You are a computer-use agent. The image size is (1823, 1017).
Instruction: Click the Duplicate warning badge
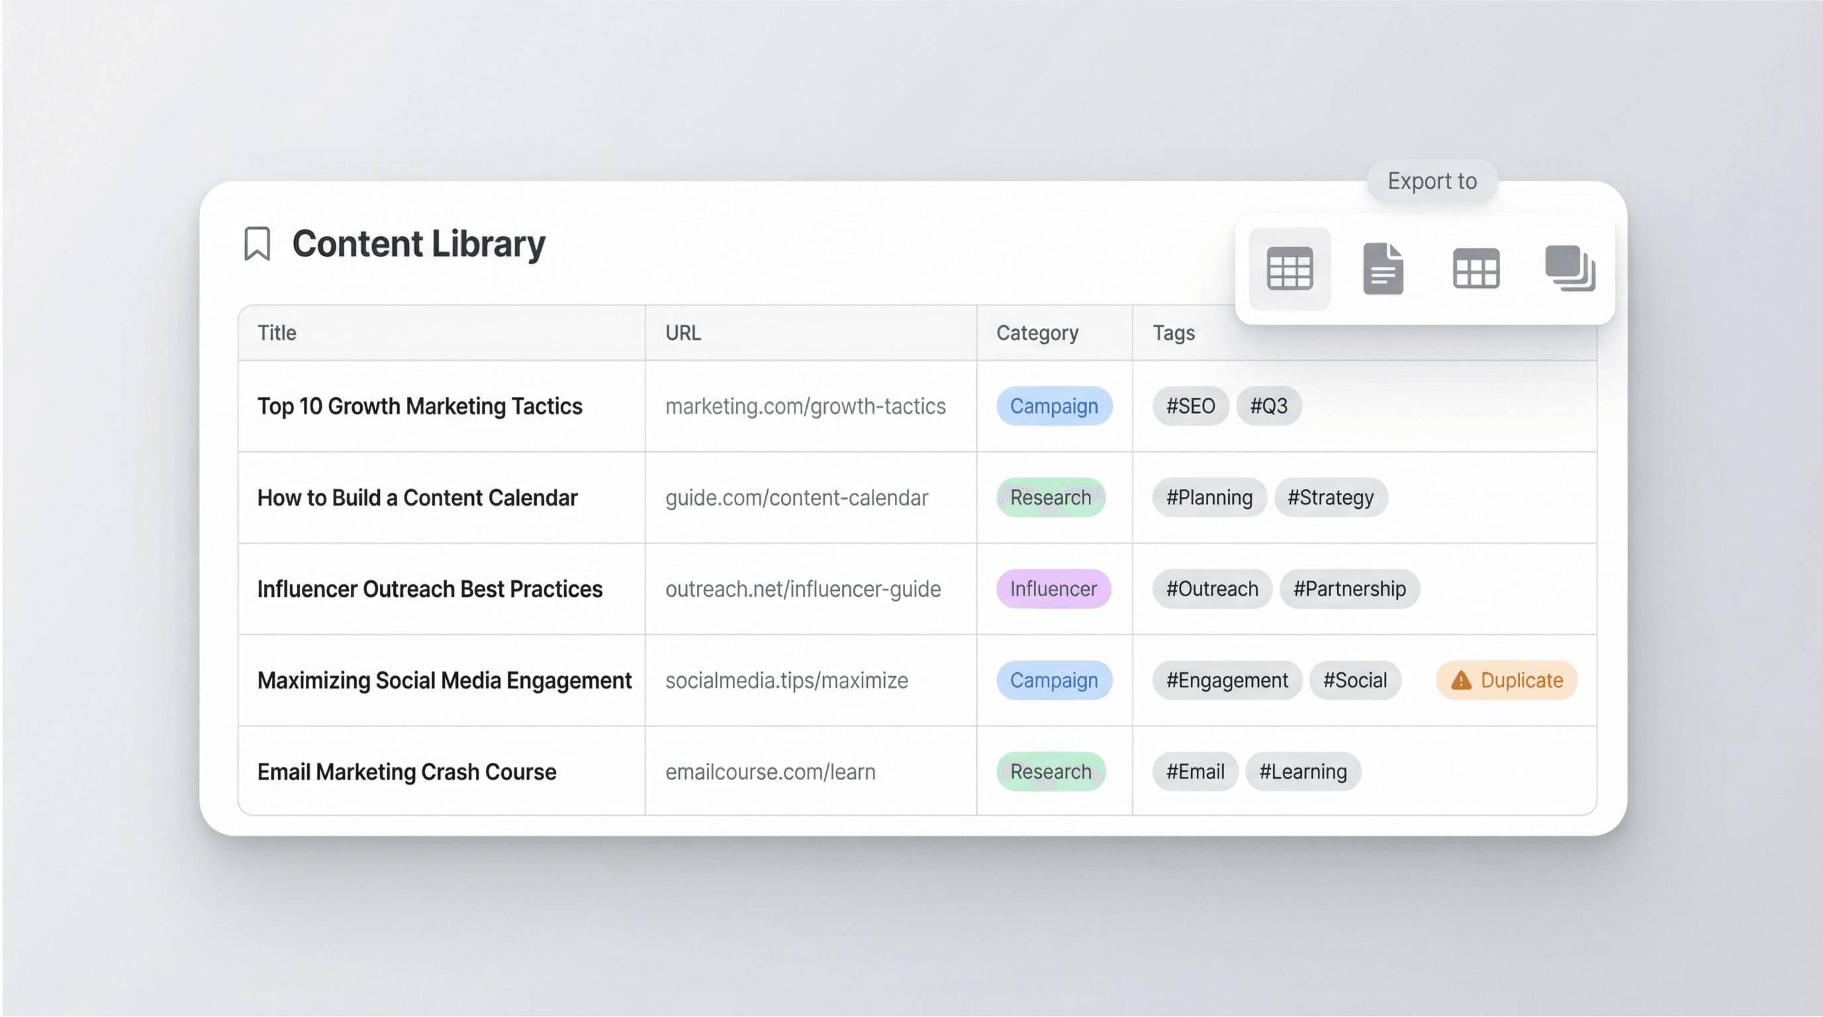[1507, 680]
